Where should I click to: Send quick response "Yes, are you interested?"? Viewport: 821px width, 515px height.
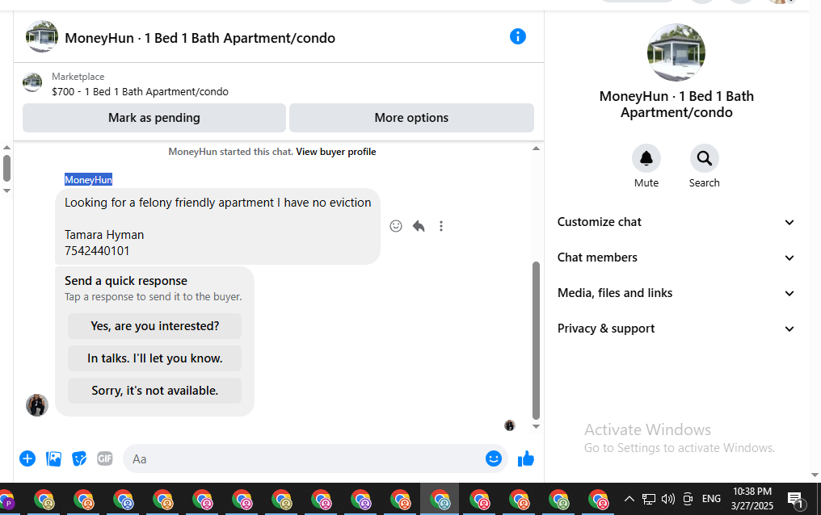click(154, 326)
